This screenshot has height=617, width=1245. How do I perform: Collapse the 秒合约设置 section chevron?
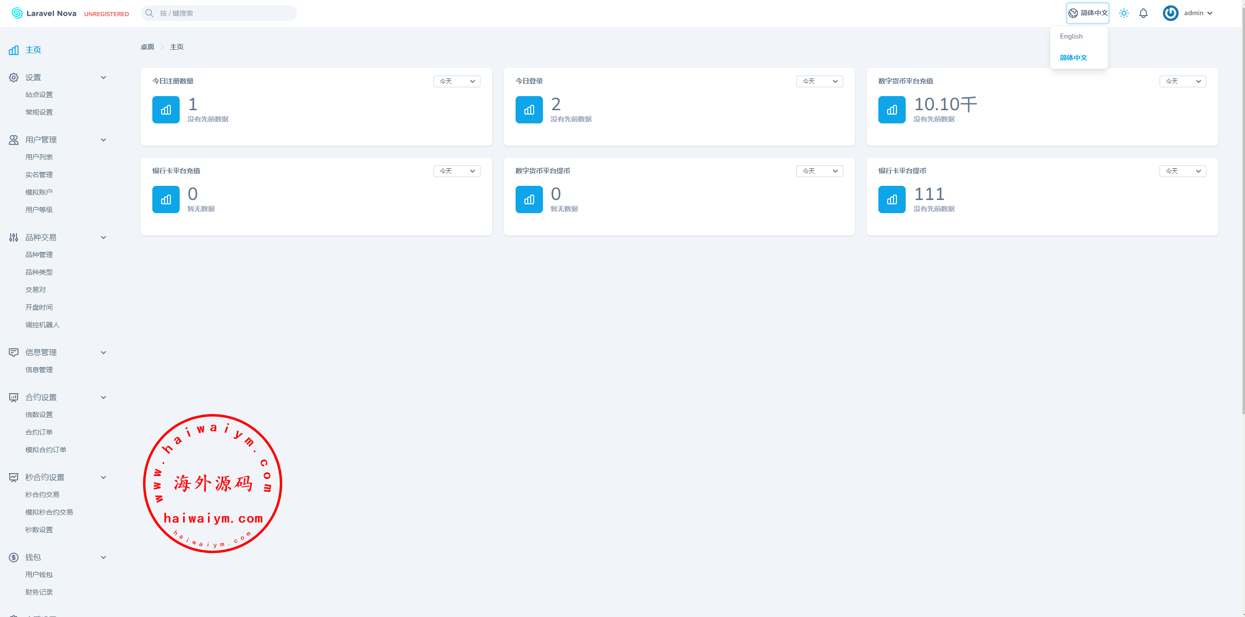tap(104, 478)
